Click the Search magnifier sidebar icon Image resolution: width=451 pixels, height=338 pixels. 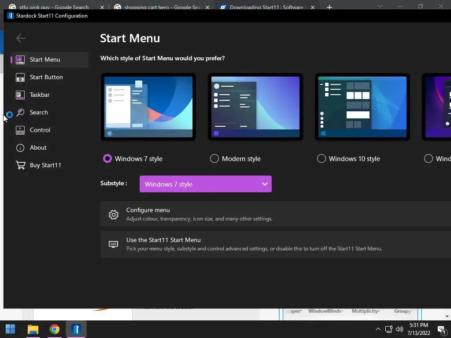[x=20, y=112]
